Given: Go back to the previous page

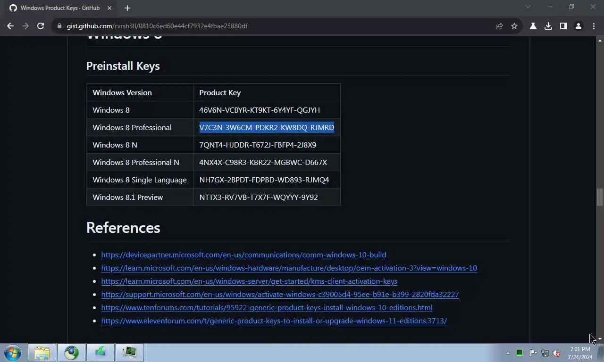Looking at the screenshot, I should point(10,26).
